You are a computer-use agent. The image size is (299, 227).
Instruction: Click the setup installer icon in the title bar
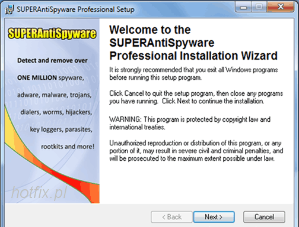9,9
